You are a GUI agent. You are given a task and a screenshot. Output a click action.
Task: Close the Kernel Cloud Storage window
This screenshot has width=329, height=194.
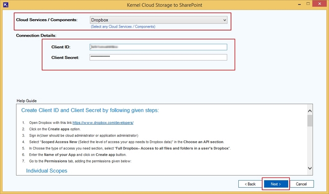click(320, 4)
